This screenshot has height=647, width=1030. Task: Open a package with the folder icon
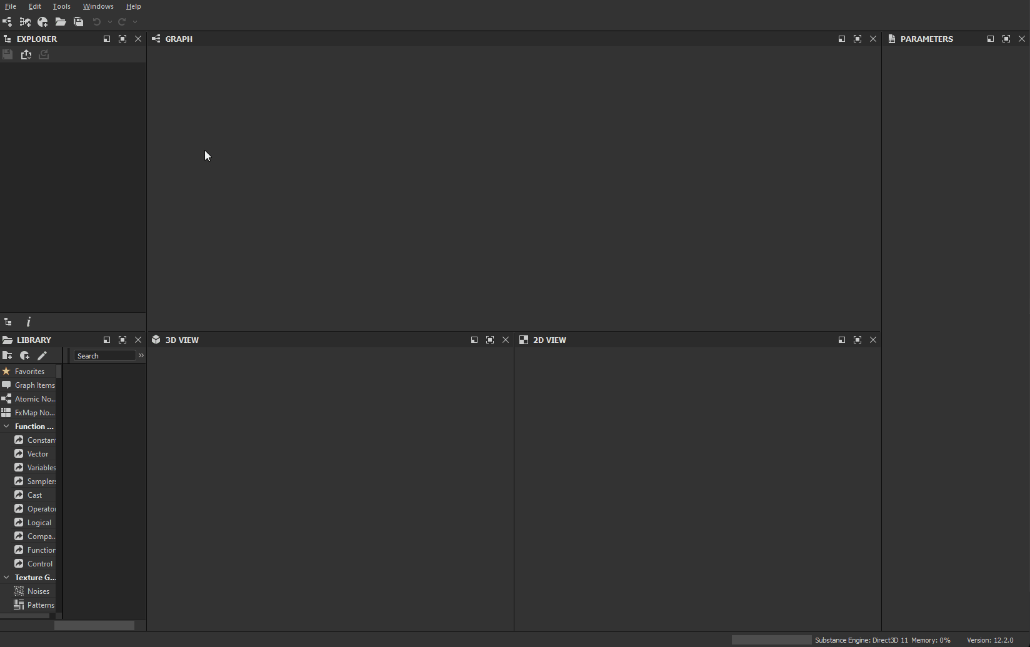[x=61, y=22]
